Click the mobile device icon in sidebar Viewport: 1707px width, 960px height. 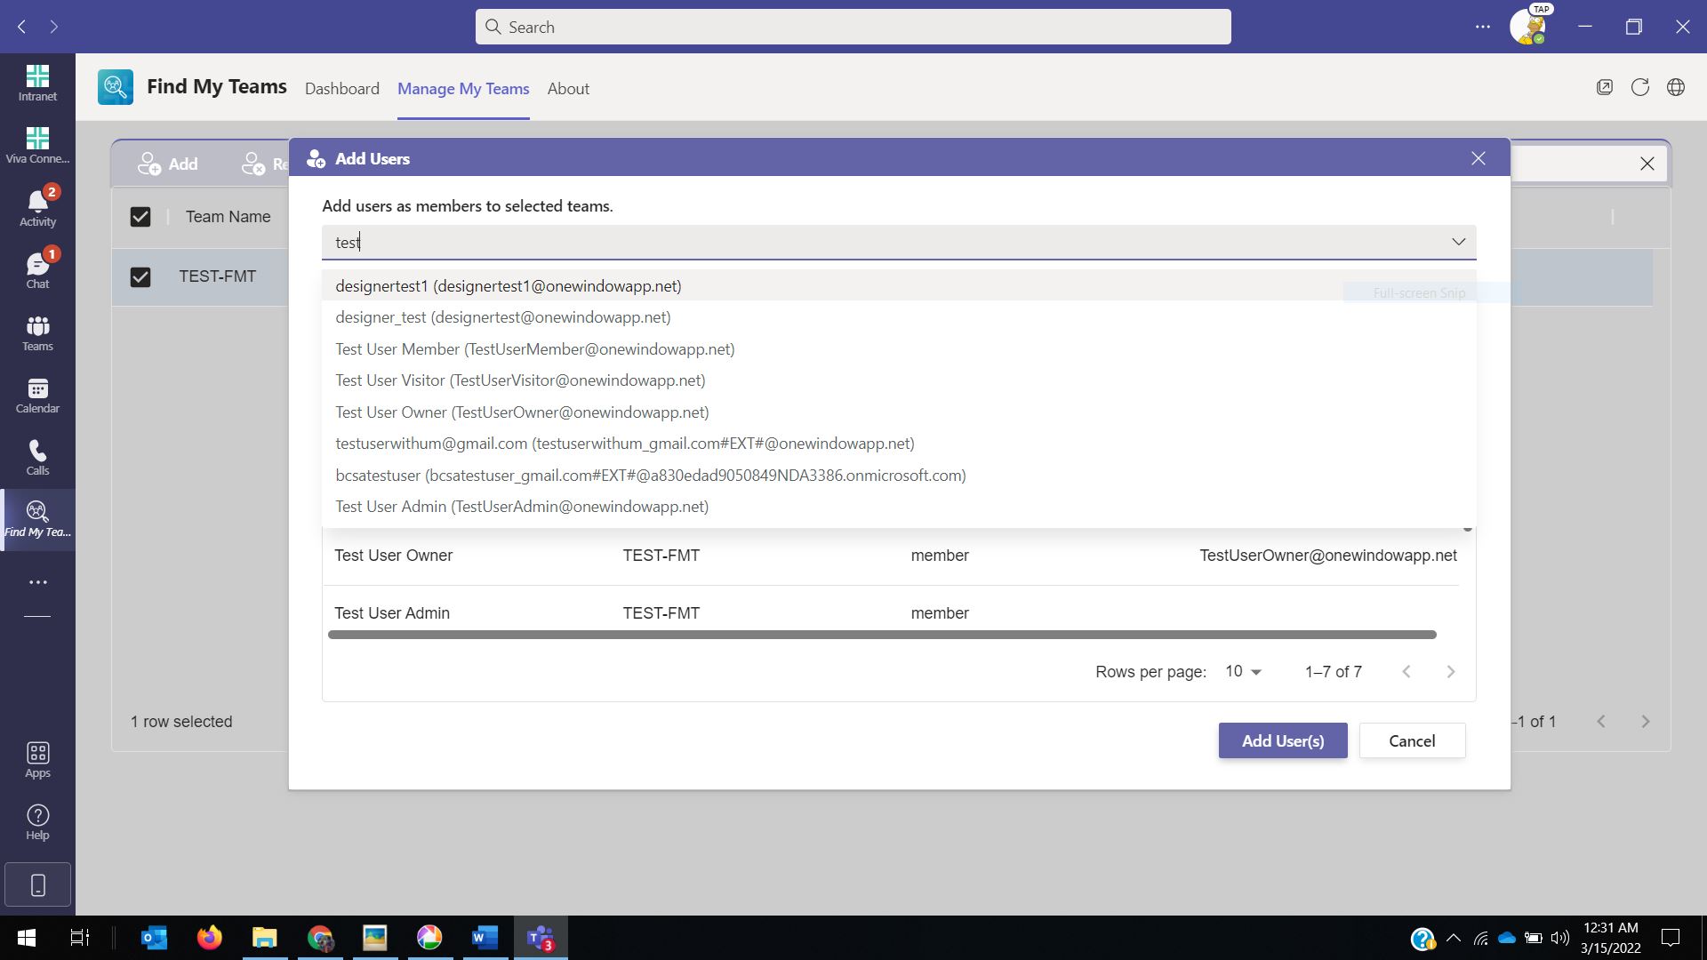pos(37,884)
